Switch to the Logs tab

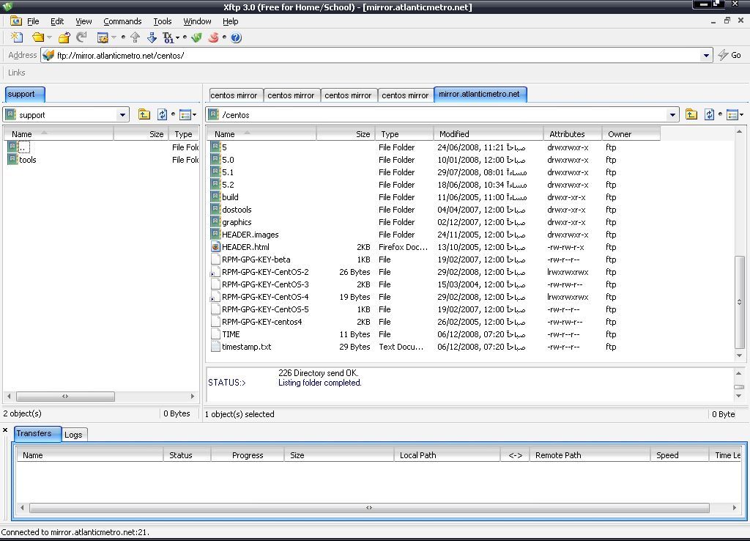click(x=73, y=434)
